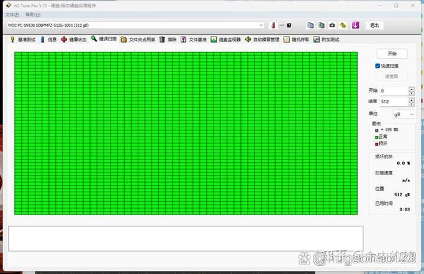This screenshot has width=424, height=274.
Task: Click the position value 512 gB
Action: point(402,194)
